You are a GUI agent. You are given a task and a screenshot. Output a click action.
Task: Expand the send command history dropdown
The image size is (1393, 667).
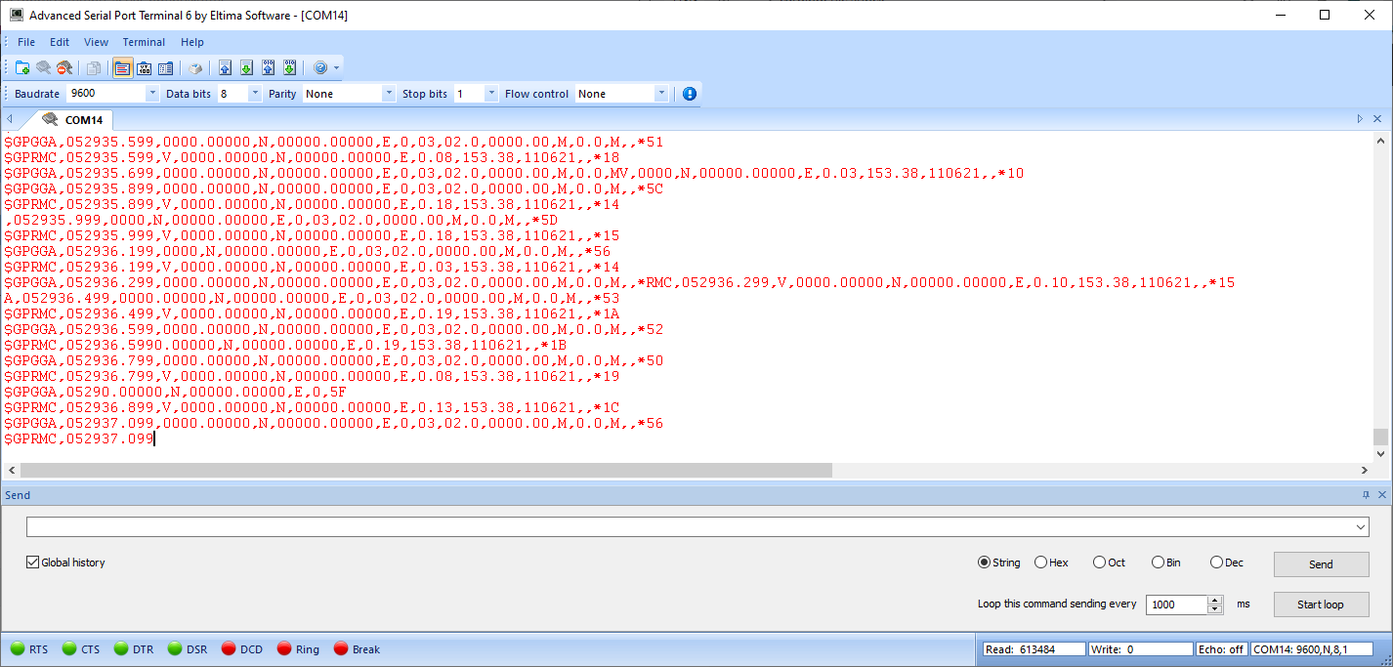pyautogui.click(x=1362, y=527)
